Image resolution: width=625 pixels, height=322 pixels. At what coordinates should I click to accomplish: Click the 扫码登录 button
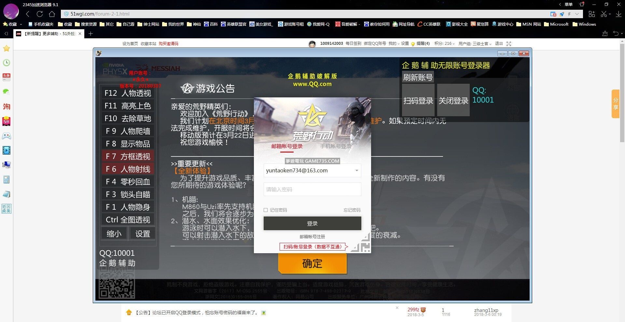pyautogui.click(x=418, y=101)
